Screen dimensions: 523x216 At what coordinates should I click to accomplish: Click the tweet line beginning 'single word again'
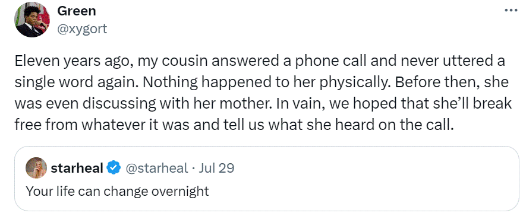click(x=261, y=82)
